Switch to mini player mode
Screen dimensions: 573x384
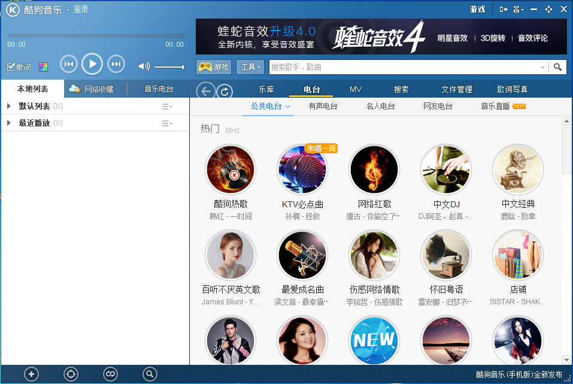click(x=503, y=9)
